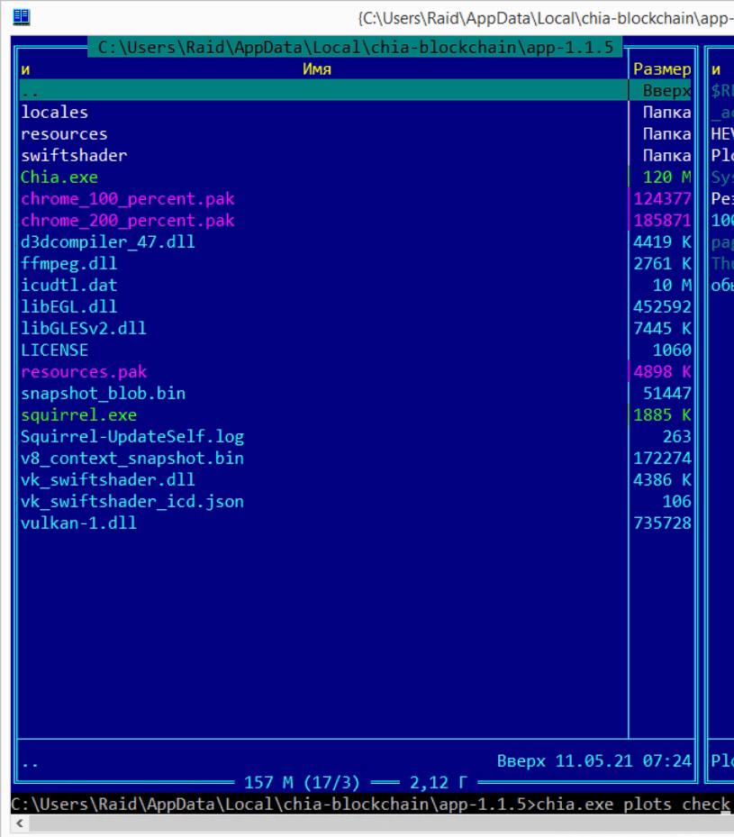Select vk_swiftshader.dll file
This screenshot has height=837, width=734.
[108, 480]
